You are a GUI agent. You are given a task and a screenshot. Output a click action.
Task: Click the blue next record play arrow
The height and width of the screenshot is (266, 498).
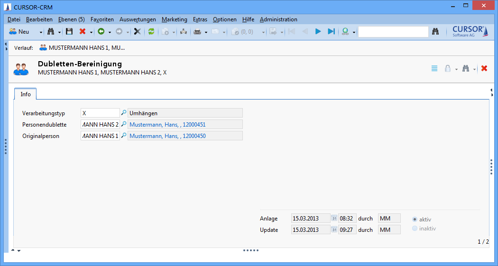tap(318, 32)
